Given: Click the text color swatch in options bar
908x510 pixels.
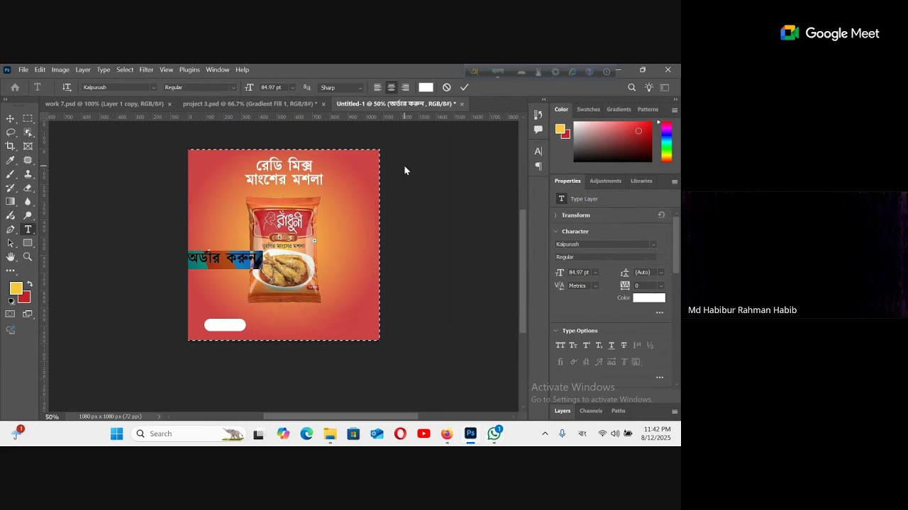Looking at the screenshot, I should coord(426,87).
